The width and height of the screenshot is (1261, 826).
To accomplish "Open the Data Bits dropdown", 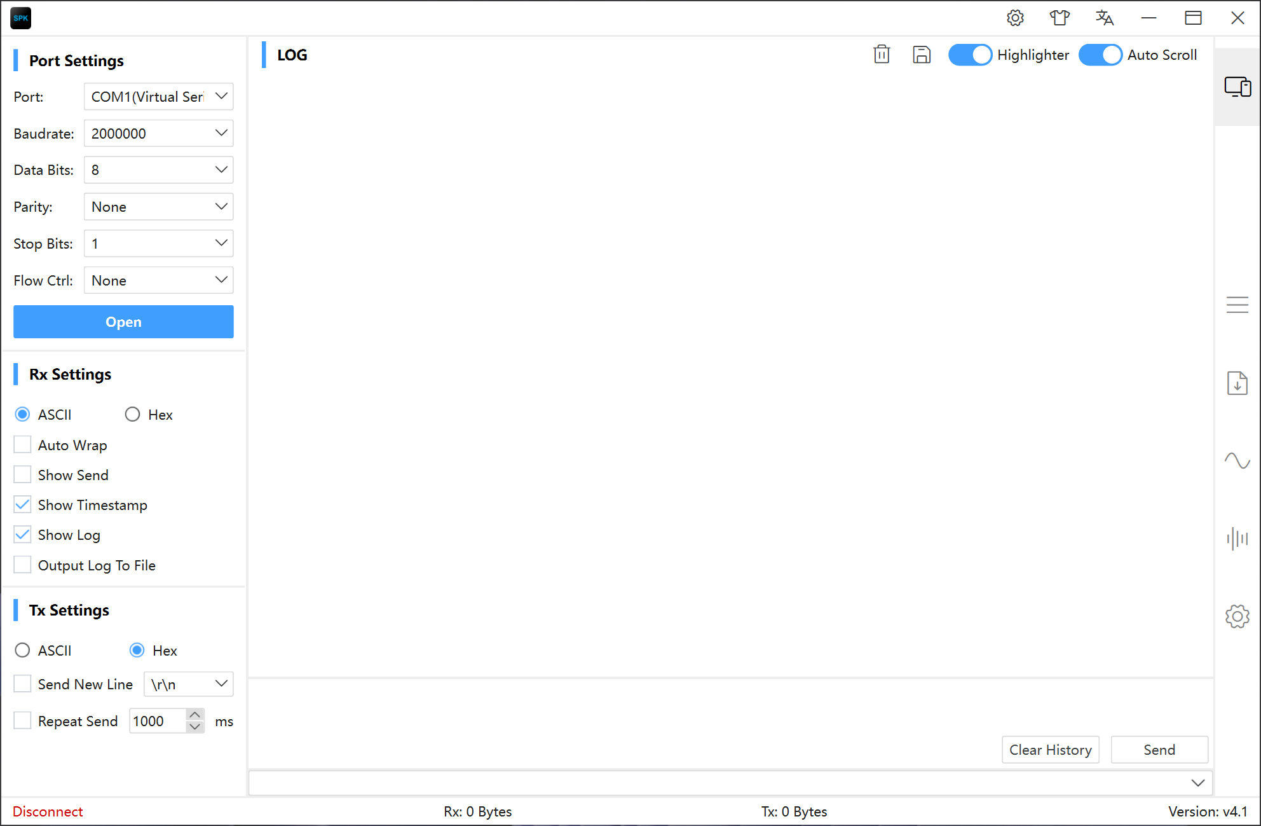I will (x=159, y=170).
